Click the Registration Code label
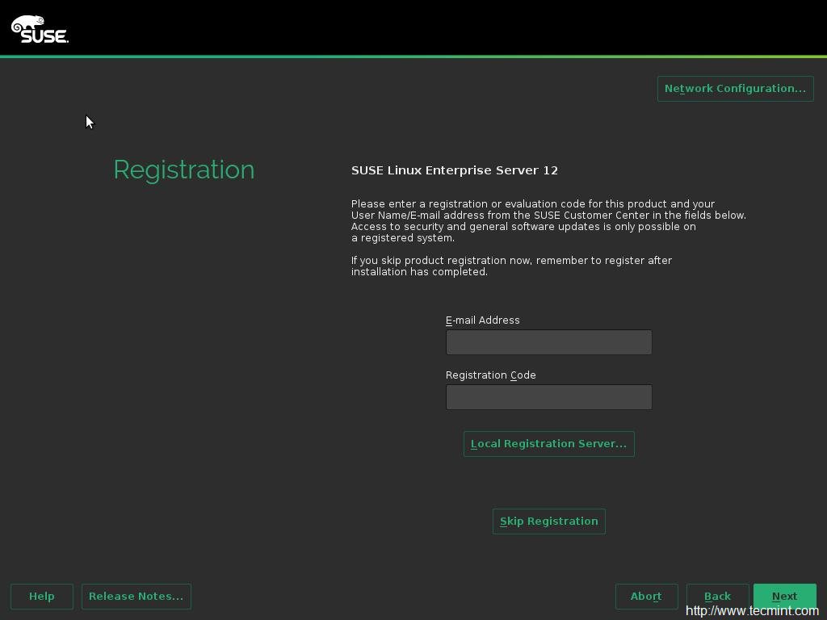 coord(490,375)
